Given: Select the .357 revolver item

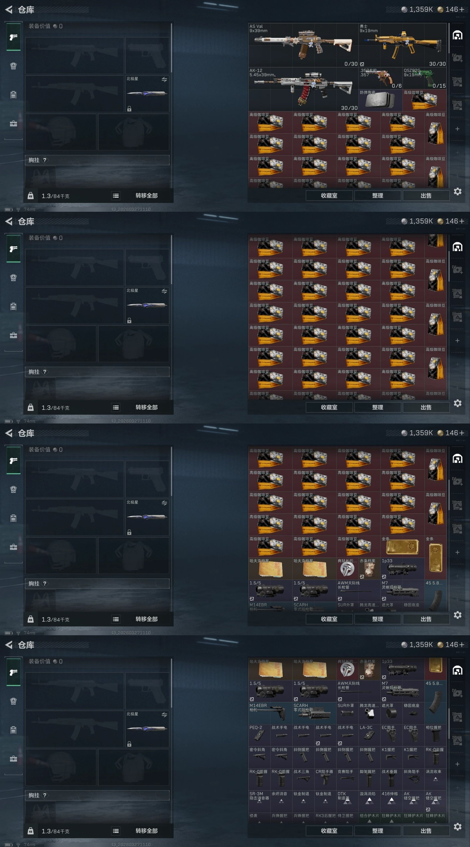Looking at the screenshot, I should (380, 78).
